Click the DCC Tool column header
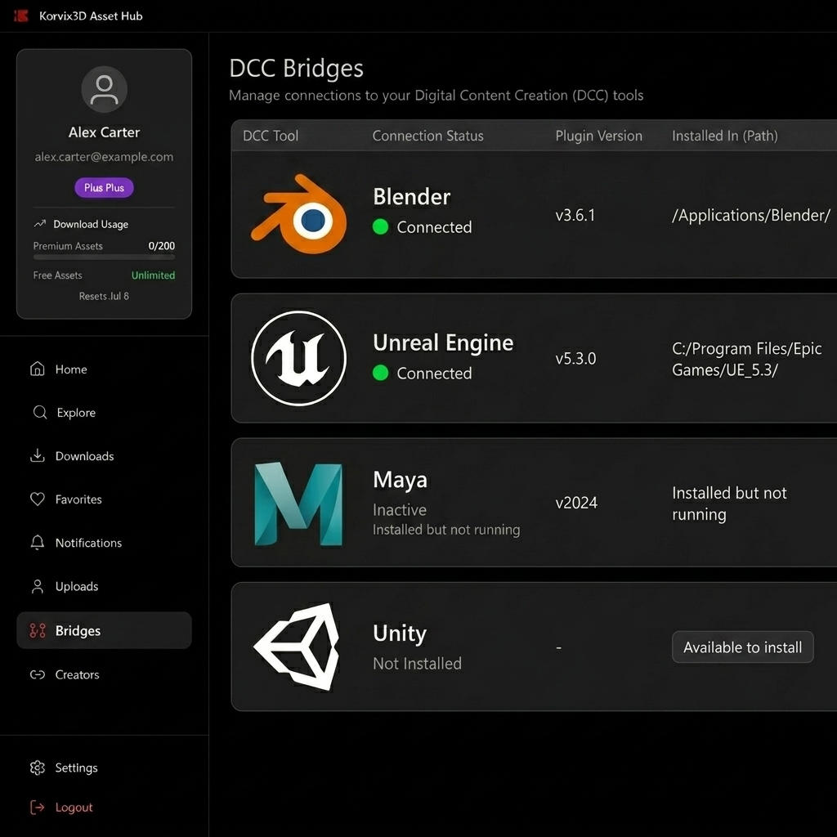Viewport: 837px width, 837px height. (271, 136)
